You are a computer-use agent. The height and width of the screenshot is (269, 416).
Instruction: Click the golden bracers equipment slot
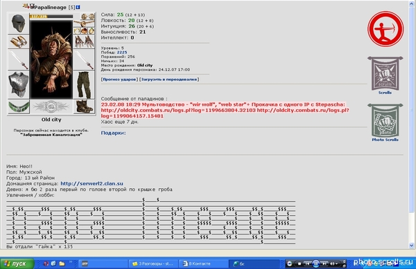tap(18, 41)
